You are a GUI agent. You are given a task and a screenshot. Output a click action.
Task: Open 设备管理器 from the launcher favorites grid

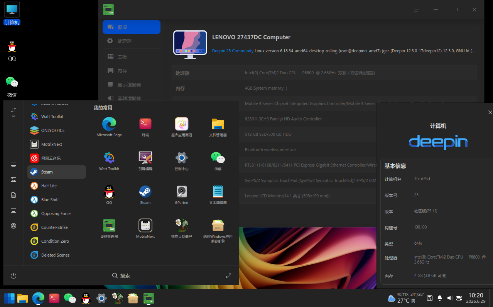click(109, 229)
